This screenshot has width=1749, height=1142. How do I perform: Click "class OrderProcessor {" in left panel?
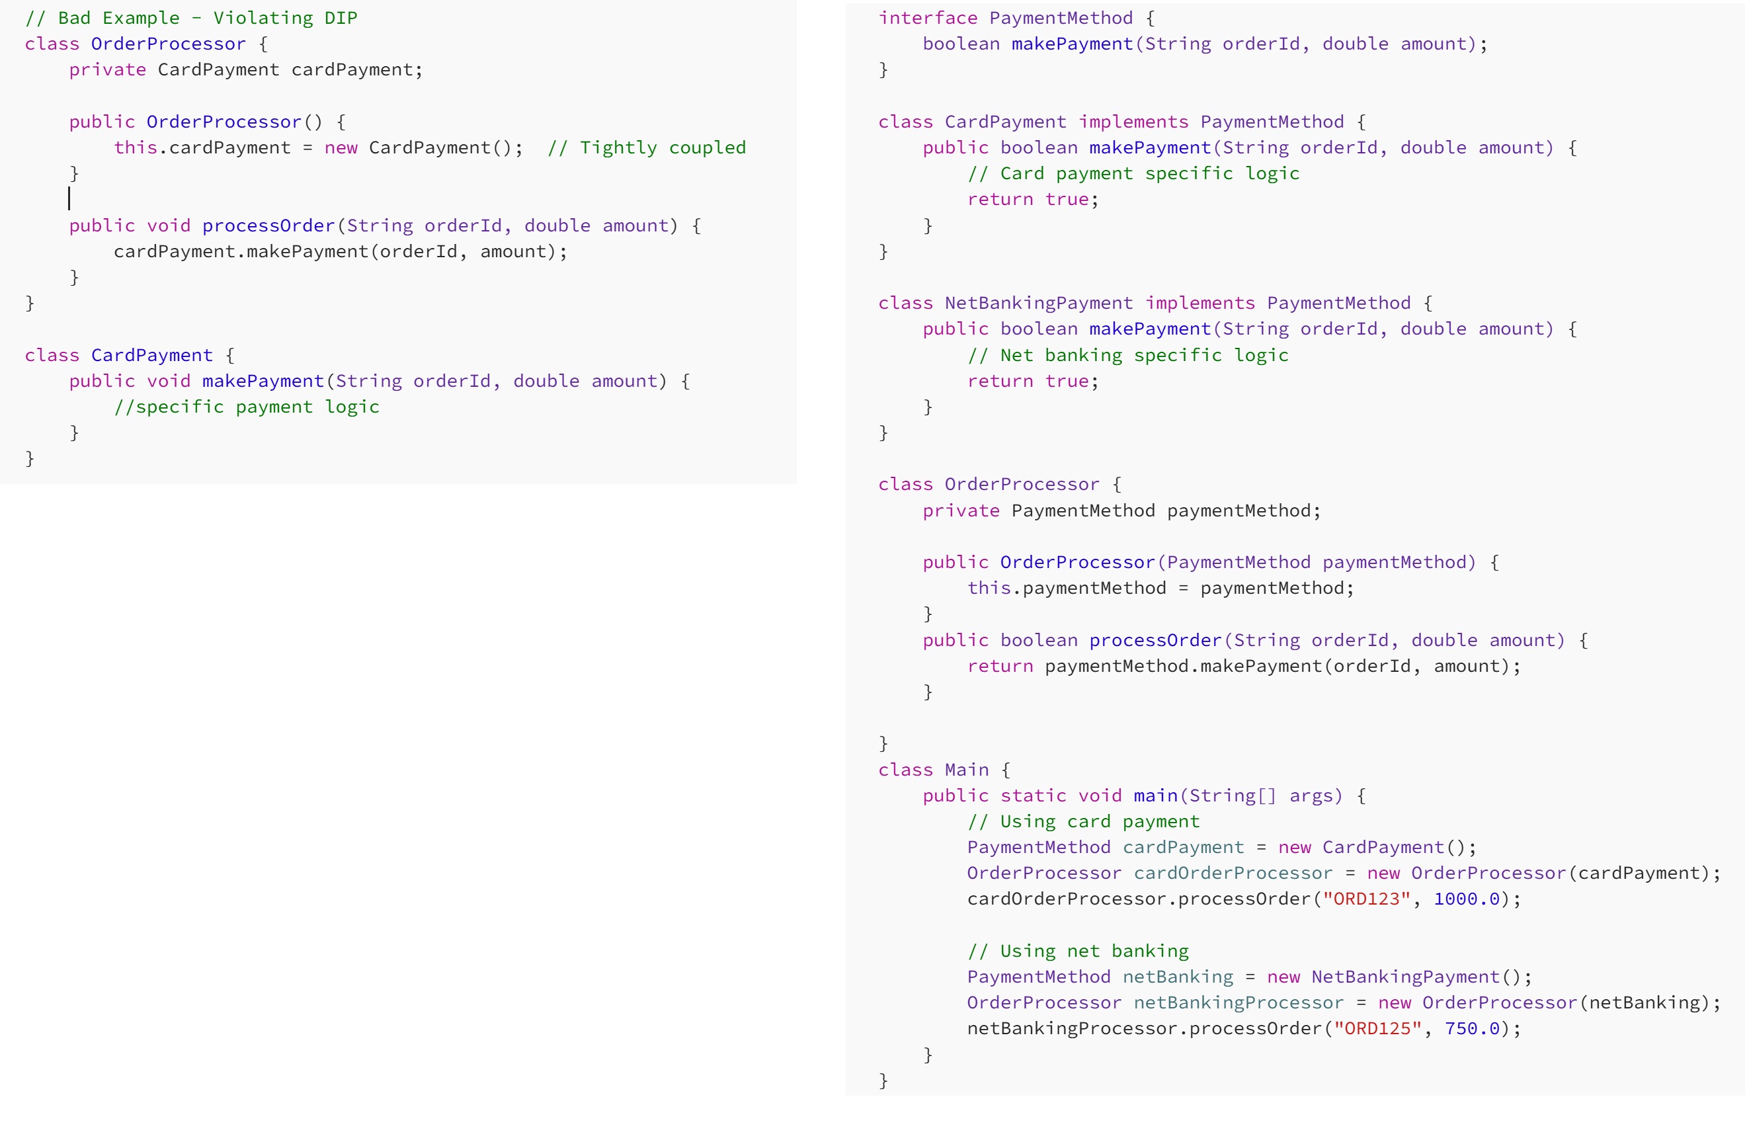(x=146, y=44)
